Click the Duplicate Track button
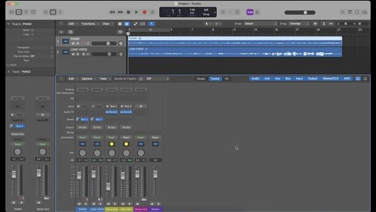 click(x=70, y=32)
